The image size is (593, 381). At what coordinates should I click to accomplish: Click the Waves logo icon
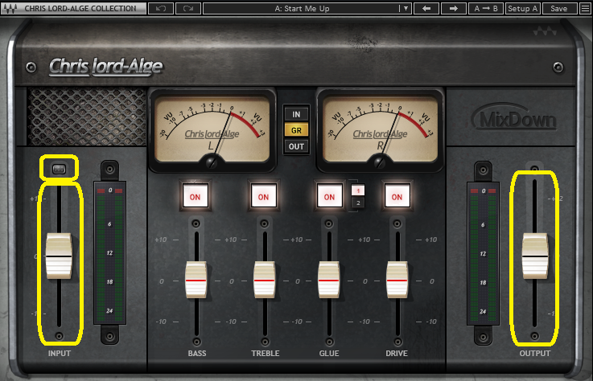[x=10, y=9]
